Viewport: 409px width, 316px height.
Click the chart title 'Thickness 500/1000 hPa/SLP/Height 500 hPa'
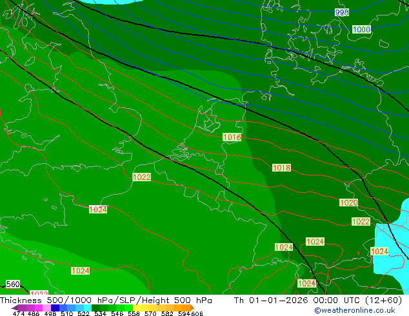coord(106,301)
